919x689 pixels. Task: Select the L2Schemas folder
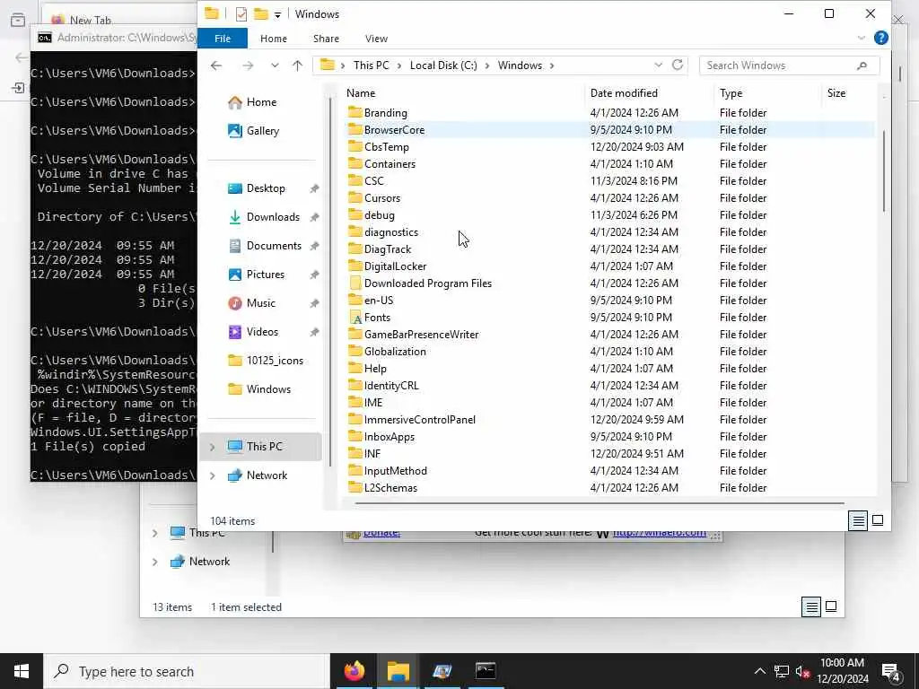pos(390,487)
